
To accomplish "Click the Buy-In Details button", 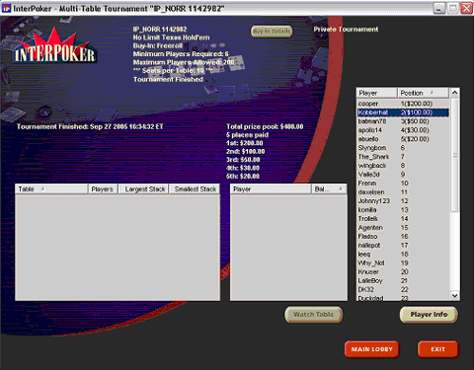I will pos(272,32).
